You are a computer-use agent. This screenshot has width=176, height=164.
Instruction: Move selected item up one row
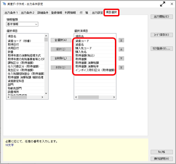(x=121, y=49)
